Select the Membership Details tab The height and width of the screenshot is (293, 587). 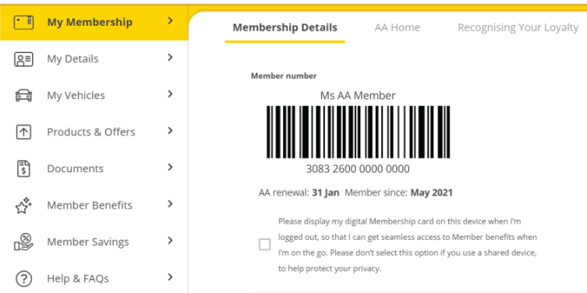[x=285, y=27]
